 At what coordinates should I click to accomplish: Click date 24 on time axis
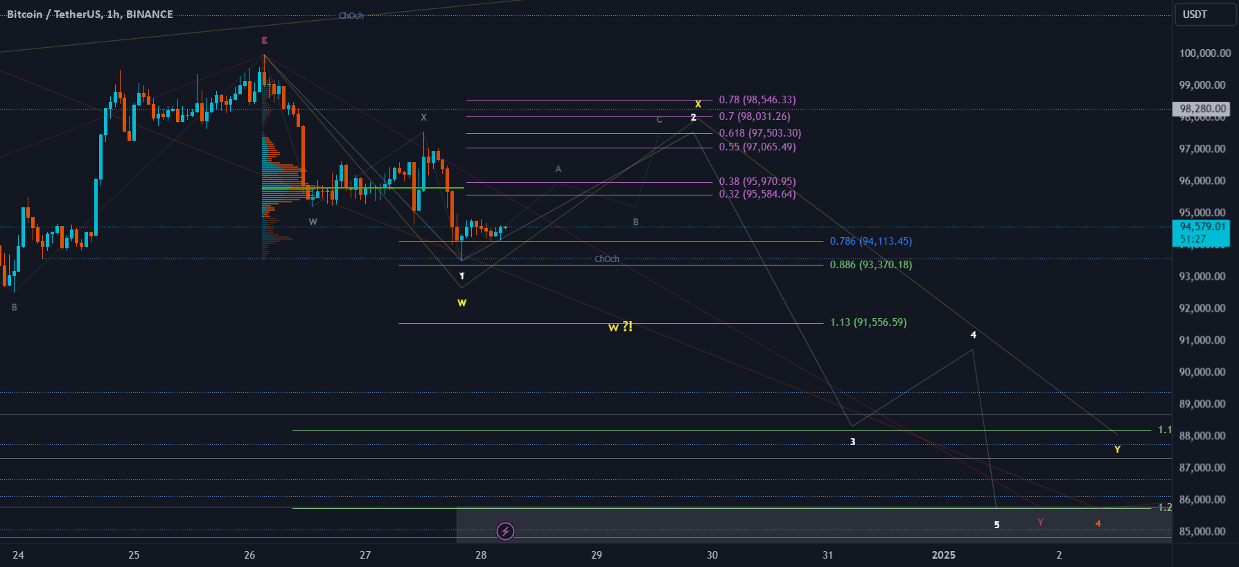pyautogui.click(x=18, y=555)
